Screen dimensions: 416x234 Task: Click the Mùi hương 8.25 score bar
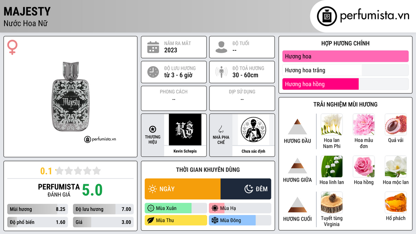click(38, 209)
